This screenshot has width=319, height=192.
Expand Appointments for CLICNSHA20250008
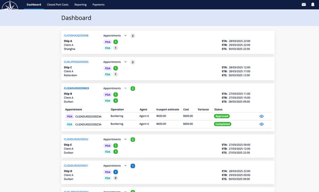pyautogui.click(x=125, y=36)
